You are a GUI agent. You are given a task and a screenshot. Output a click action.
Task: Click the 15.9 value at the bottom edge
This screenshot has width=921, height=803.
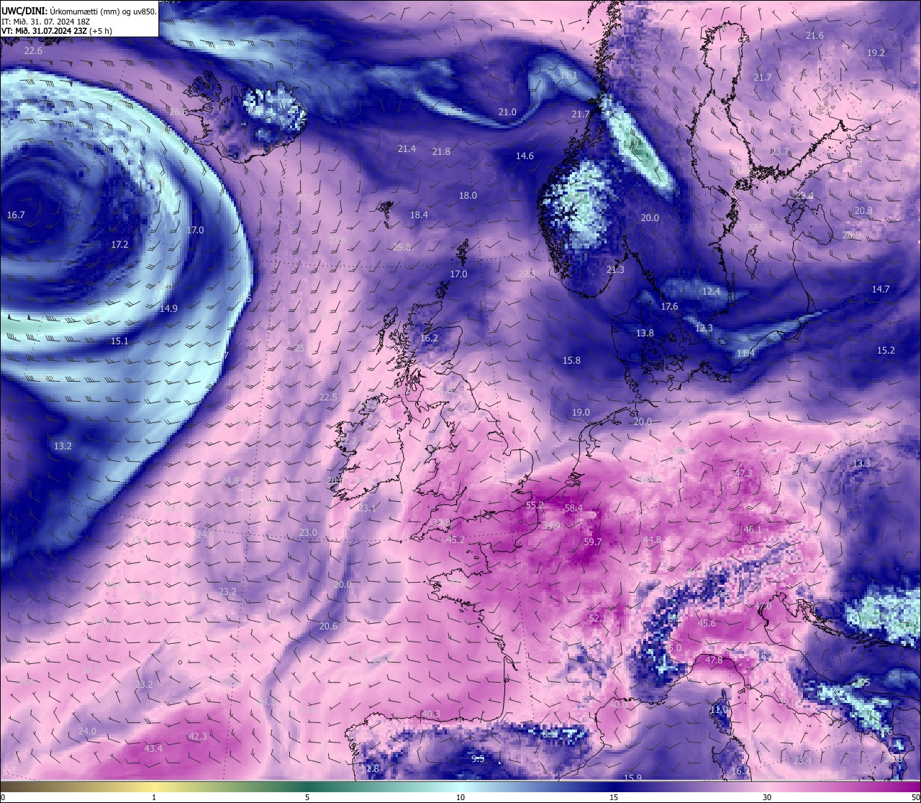tap(632, 778)
